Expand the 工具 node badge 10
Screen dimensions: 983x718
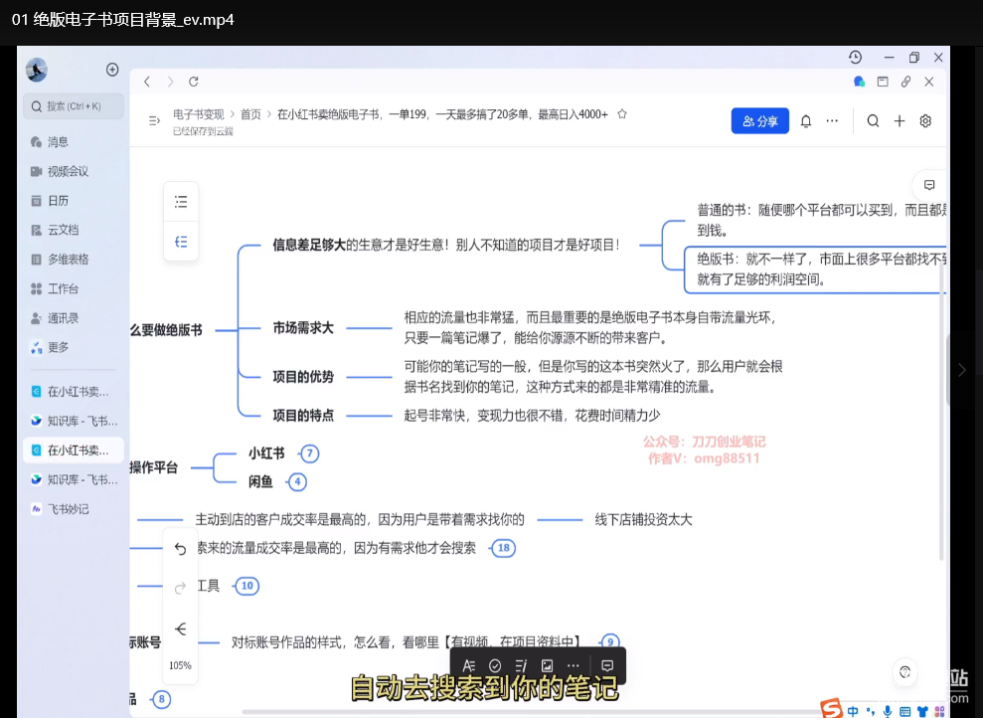(247, 586)
